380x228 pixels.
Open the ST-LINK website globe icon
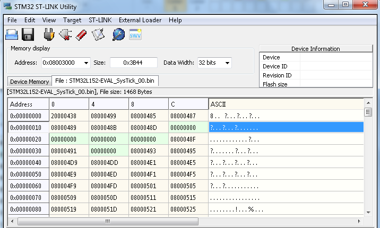point(119,34)
